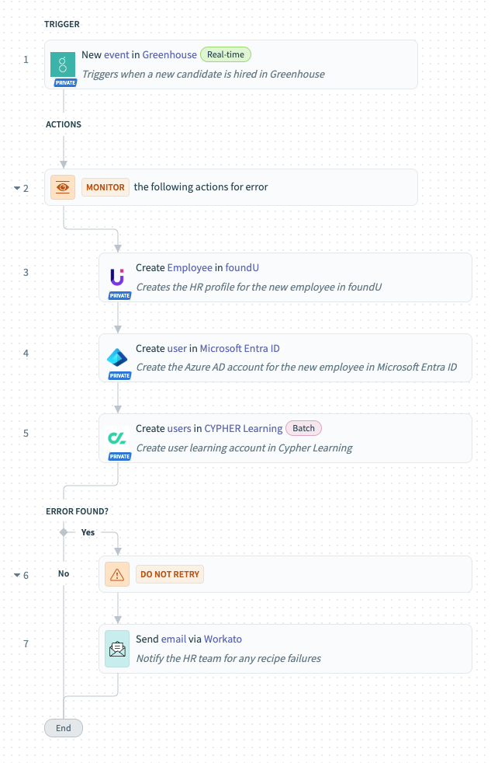The width and height of the screenshot is (491, 763).
Task: Click the Batch badge in step 5
Action: point(303,428)
